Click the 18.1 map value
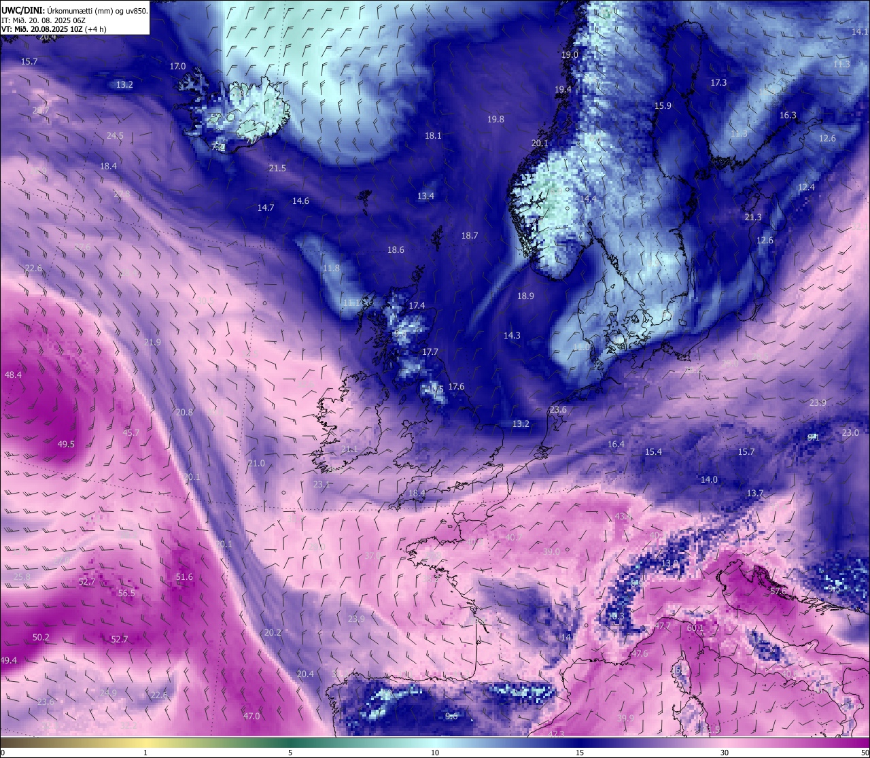 tap(433, 136)
